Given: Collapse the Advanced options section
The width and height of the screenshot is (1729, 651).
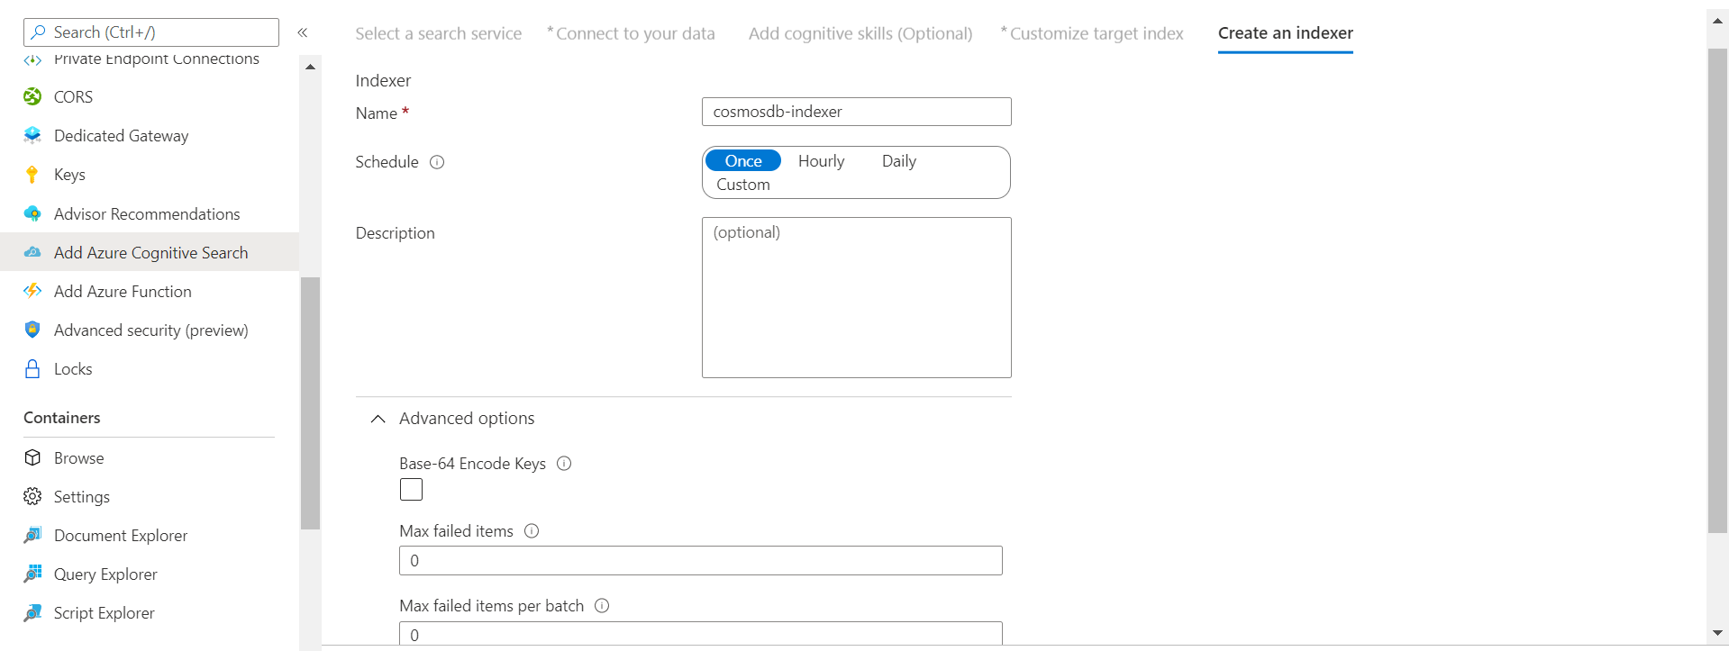Looking at the screenshot, I should pyautogui.click(x=378, y=419).
